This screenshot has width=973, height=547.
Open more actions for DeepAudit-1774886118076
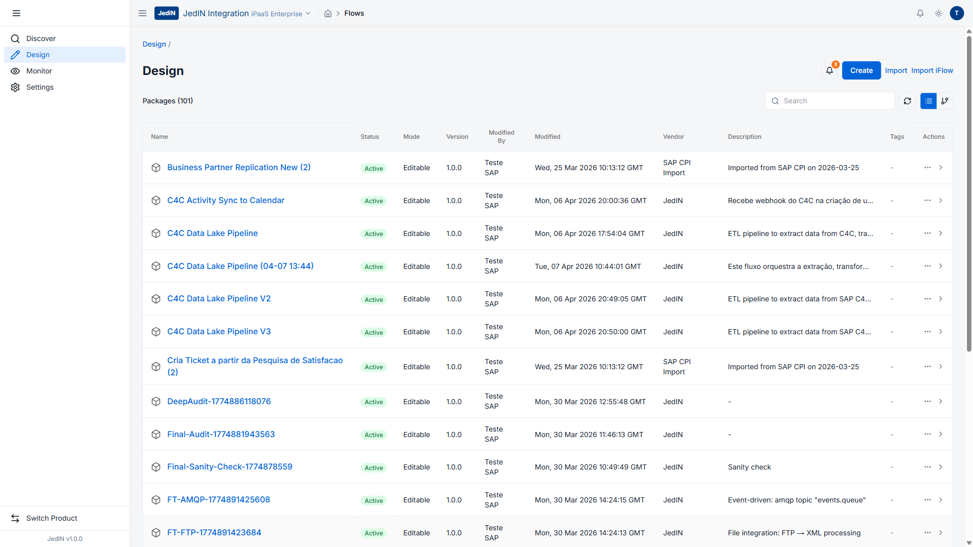(927, 401)
